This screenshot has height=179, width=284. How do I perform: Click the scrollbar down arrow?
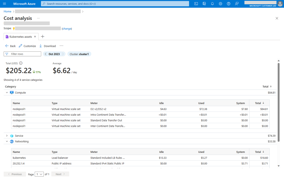click(279, 166)
